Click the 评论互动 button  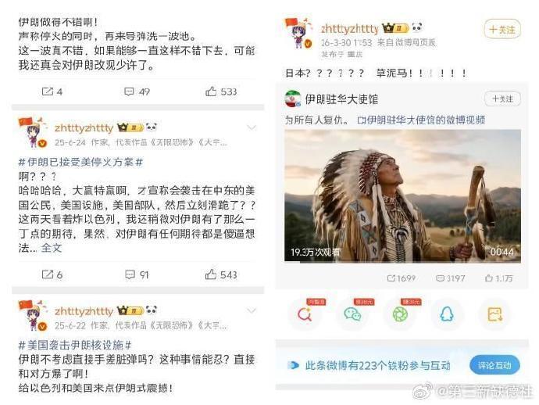coord(494,365)
